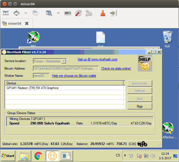The height and width of the screenshot is (162, 179).
Task: Click the 1.31578 mBTC/Day rate value
Action: tap(104, 123)
